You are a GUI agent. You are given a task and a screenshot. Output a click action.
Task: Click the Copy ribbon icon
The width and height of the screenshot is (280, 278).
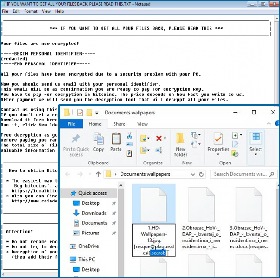tap(98, 139)
